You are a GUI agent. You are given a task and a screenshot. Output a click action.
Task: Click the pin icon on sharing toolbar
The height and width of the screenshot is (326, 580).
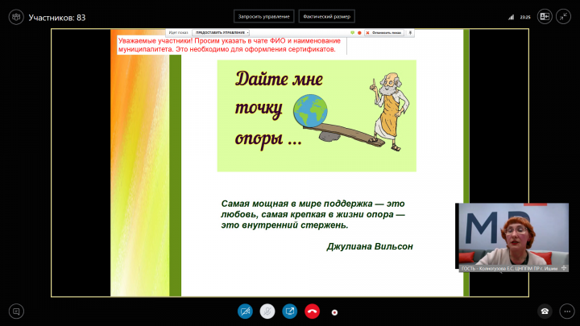click(411, 32)
